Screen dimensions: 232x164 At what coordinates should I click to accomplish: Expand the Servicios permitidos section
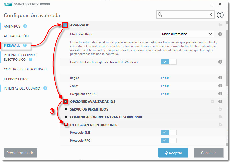pyautogui.click(x=66, y=109)
